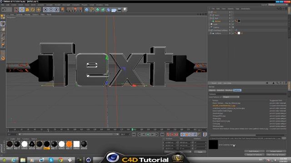
Task: Open Render Settings icon
Action: point(80,10)
